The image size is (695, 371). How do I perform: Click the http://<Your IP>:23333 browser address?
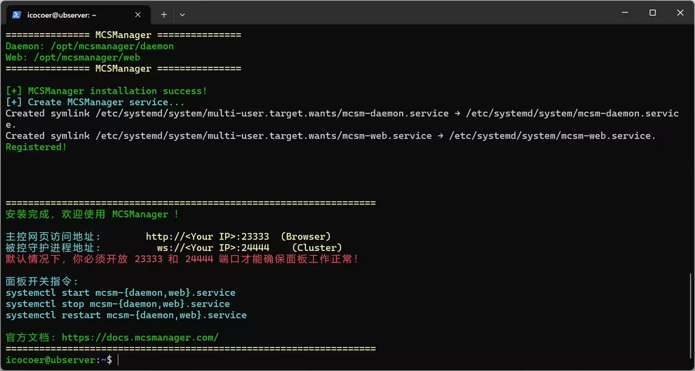[207, 236]
